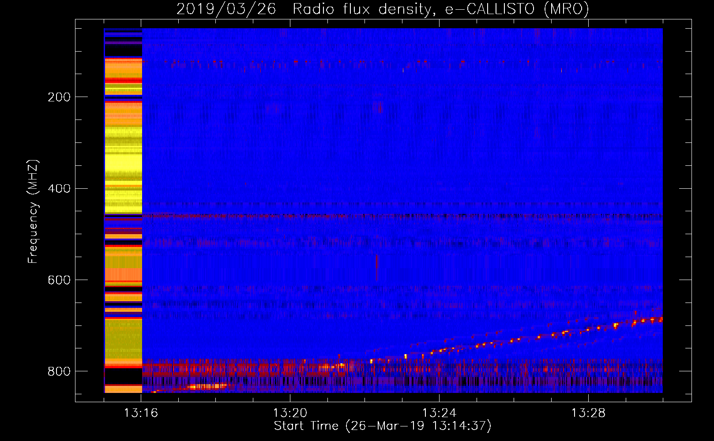Click the plot title "Radio flux density, e-CALLISTO (MRO)"
Viewport: 714px width, 441px height.
point(441,9)
